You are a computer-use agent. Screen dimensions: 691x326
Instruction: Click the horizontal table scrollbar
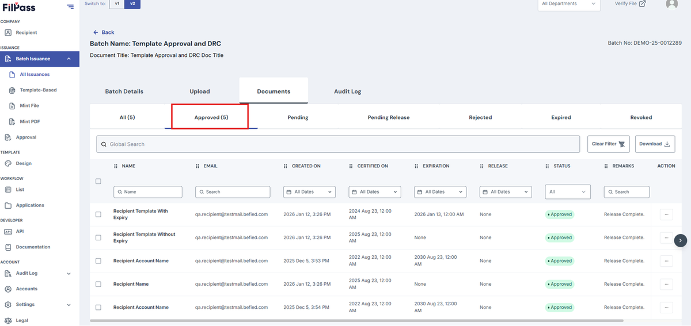(x=357, y=320)
